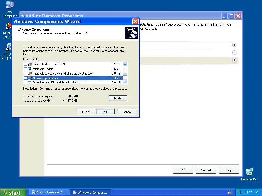Screen dimensions: 262x196
Task: Click the components list scroll up arrow
Action: 125,64
